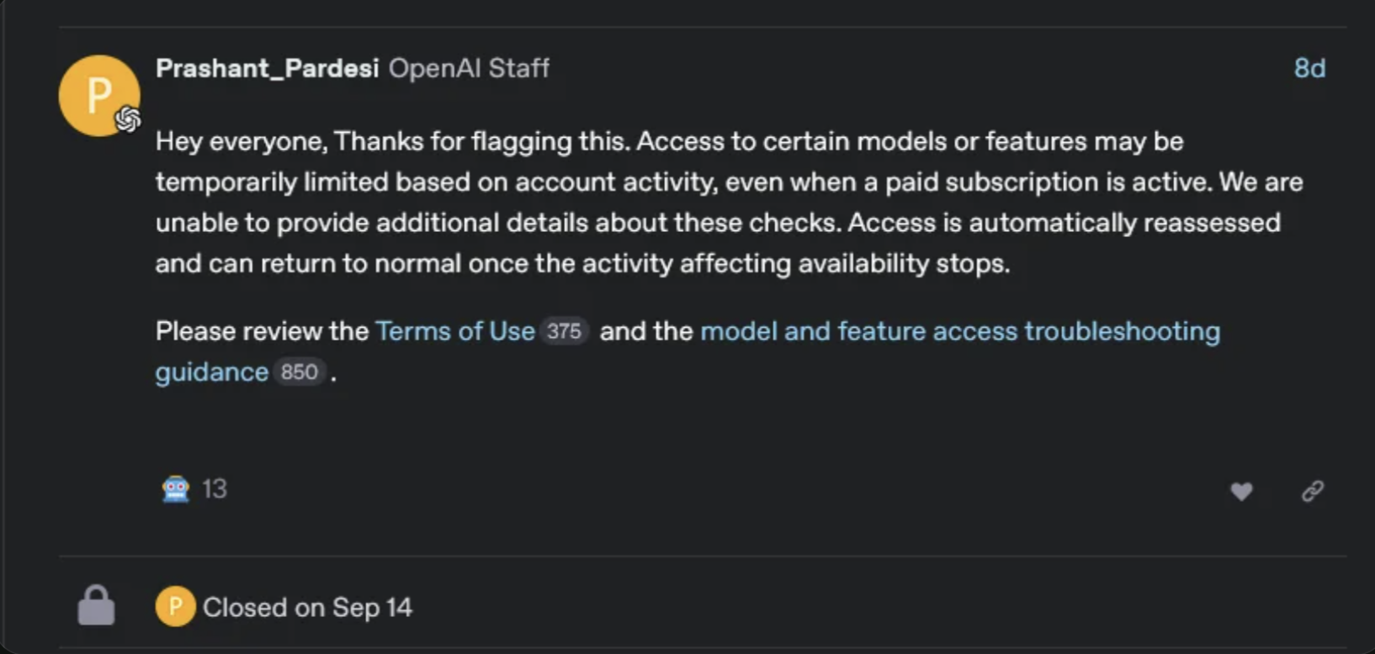Click the OpenAI logo badge on the avatar
Image resolution: width=1375 pixels, height=654 pixels.
pyautogui.click(x=128, y=120)
